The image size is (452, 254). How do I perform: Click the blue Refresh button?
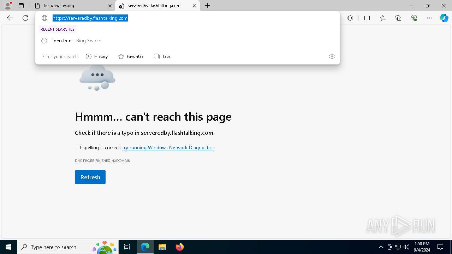click(x=90, y=177)
